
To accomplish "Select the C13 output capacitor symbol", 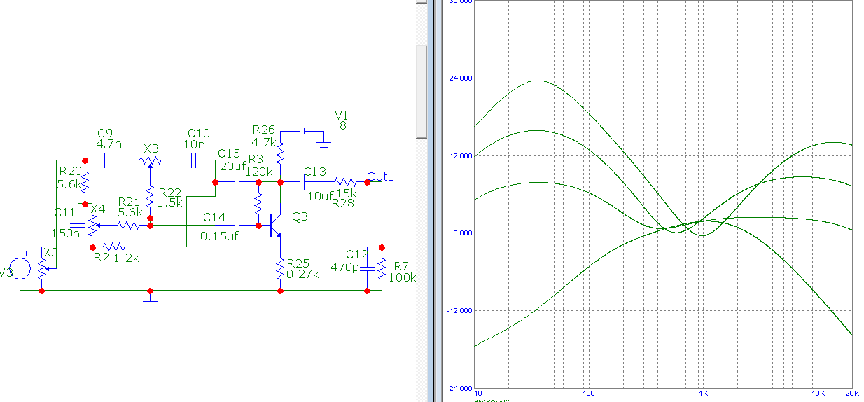I will click(x=303, y=182).
